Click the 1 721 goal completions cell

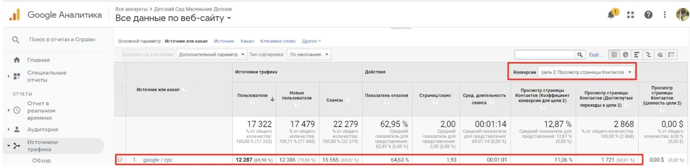click(608, 160)
